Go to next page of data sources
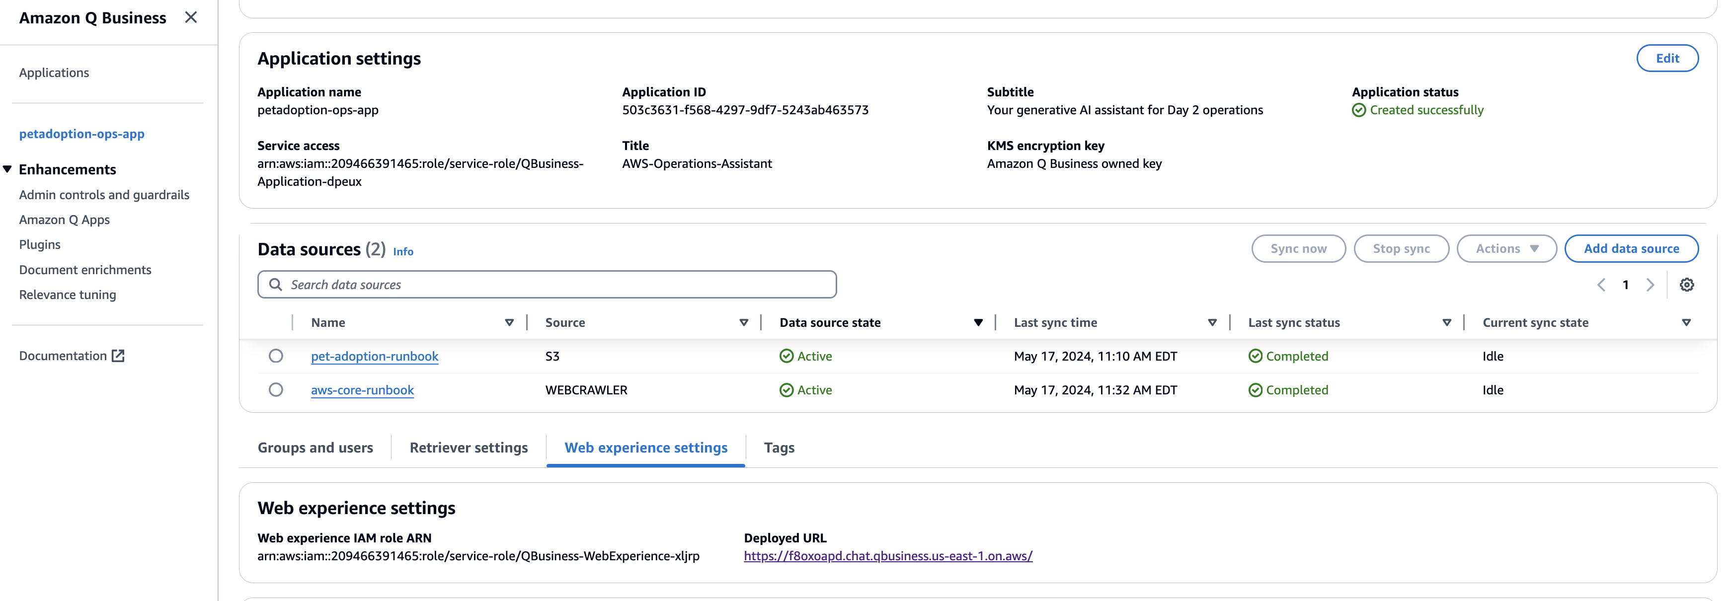The width and height of the screenshot is (1735, 601). 1650,285
